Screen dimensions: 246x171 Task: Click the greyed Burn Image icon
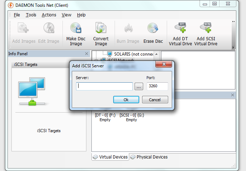click(x=128, y=28)
